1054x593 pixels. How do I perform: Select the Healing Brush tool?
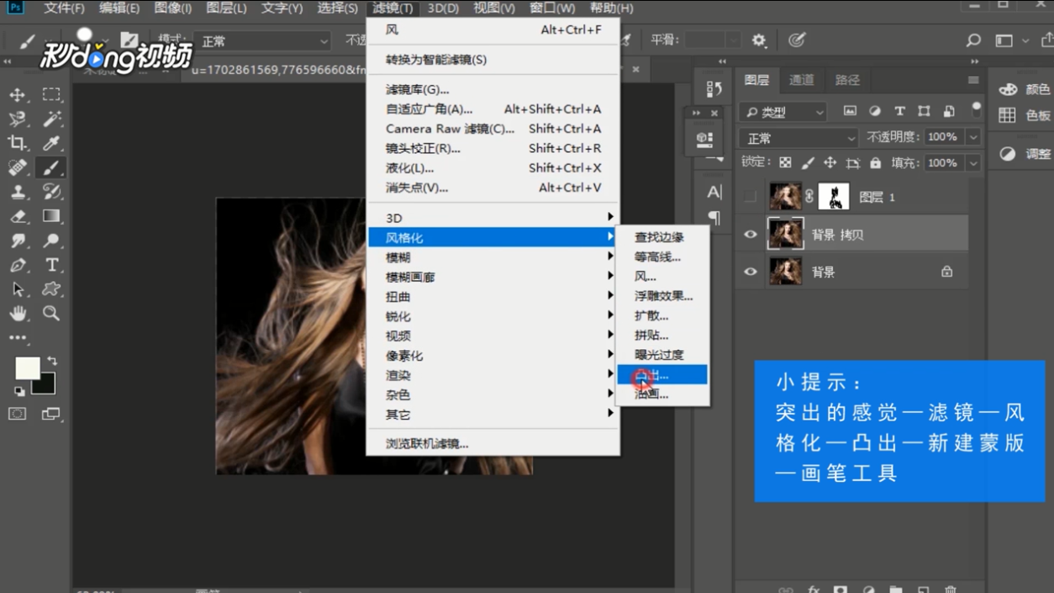[x=18, y=168]
